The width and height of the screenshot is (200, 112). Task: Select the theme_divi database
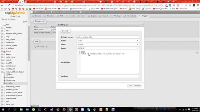[x=10, y=104]
